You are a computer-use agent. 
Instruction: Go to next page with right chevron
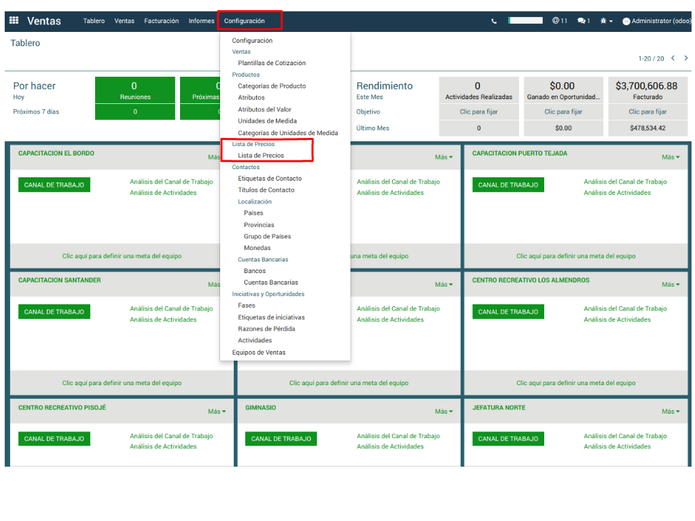[685, 58]
